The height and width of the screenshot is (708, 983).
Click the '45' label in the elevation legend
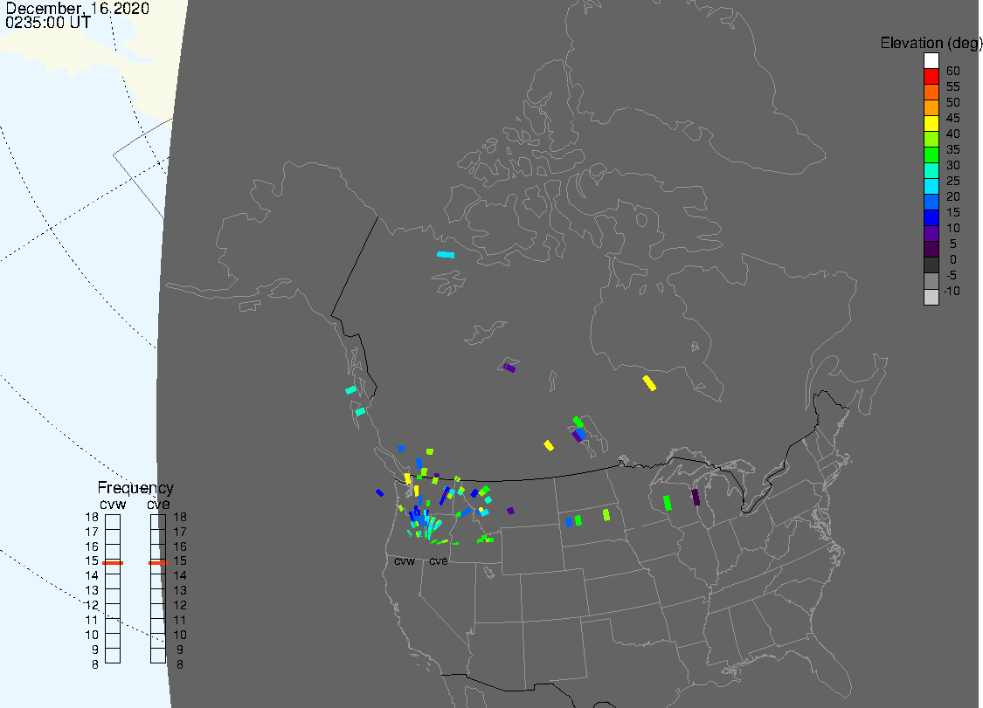pos(953,118)
